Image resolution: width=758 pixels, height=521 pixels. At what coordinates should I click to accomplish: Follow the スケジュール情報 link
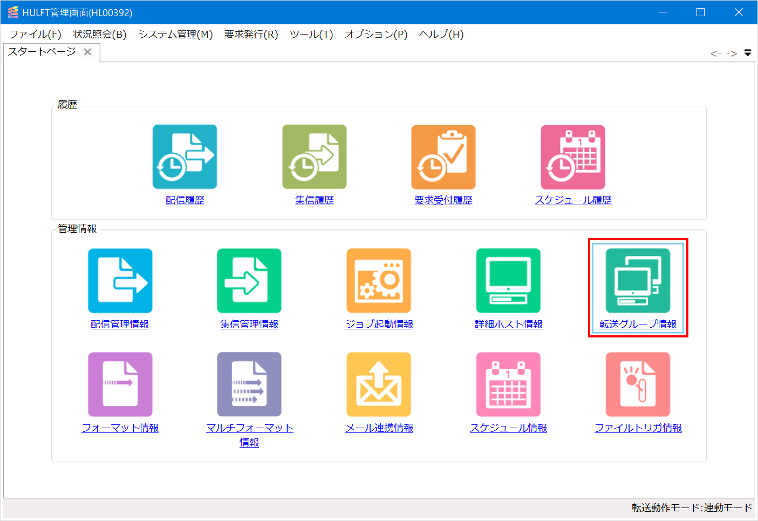coord(508,428)
